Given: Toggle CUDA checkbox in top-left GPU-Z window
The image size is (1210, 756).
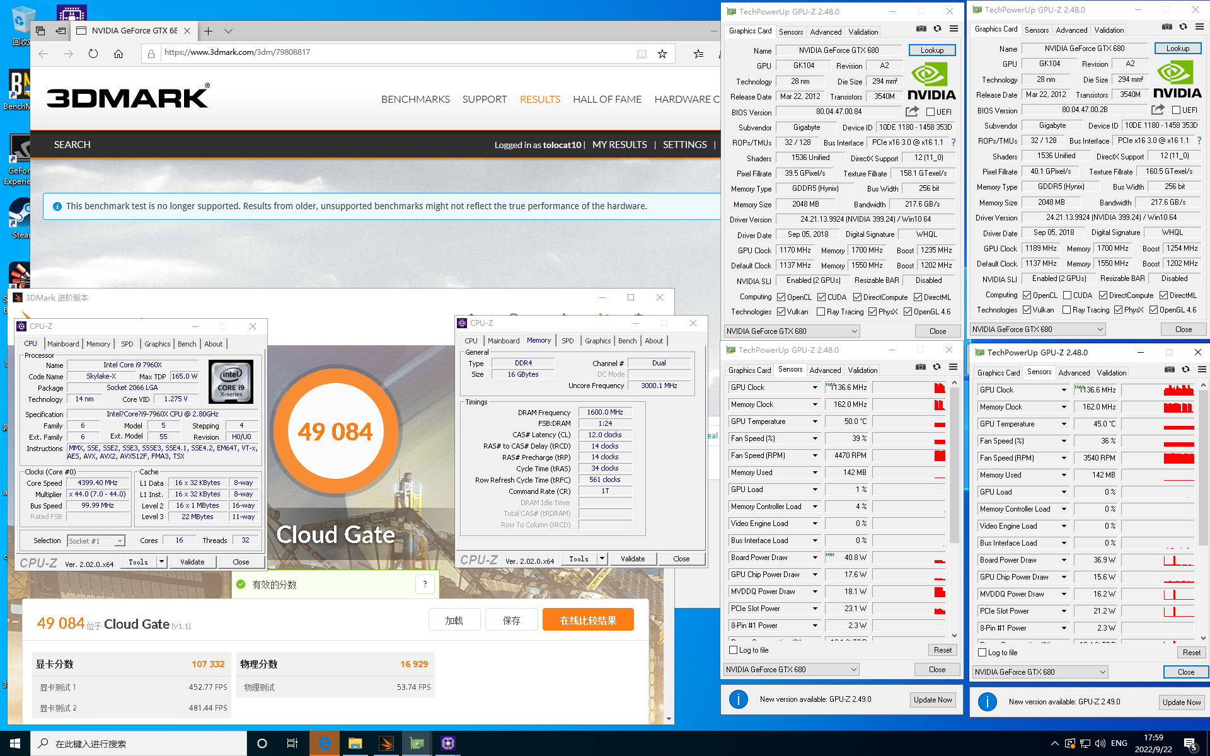Looking at the screenshot, I should [x=821, y=297].
